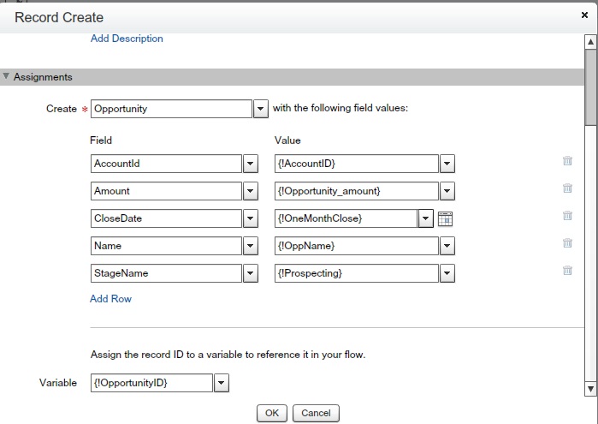
Task: Click the Add Description link
Action: point(127,39)
